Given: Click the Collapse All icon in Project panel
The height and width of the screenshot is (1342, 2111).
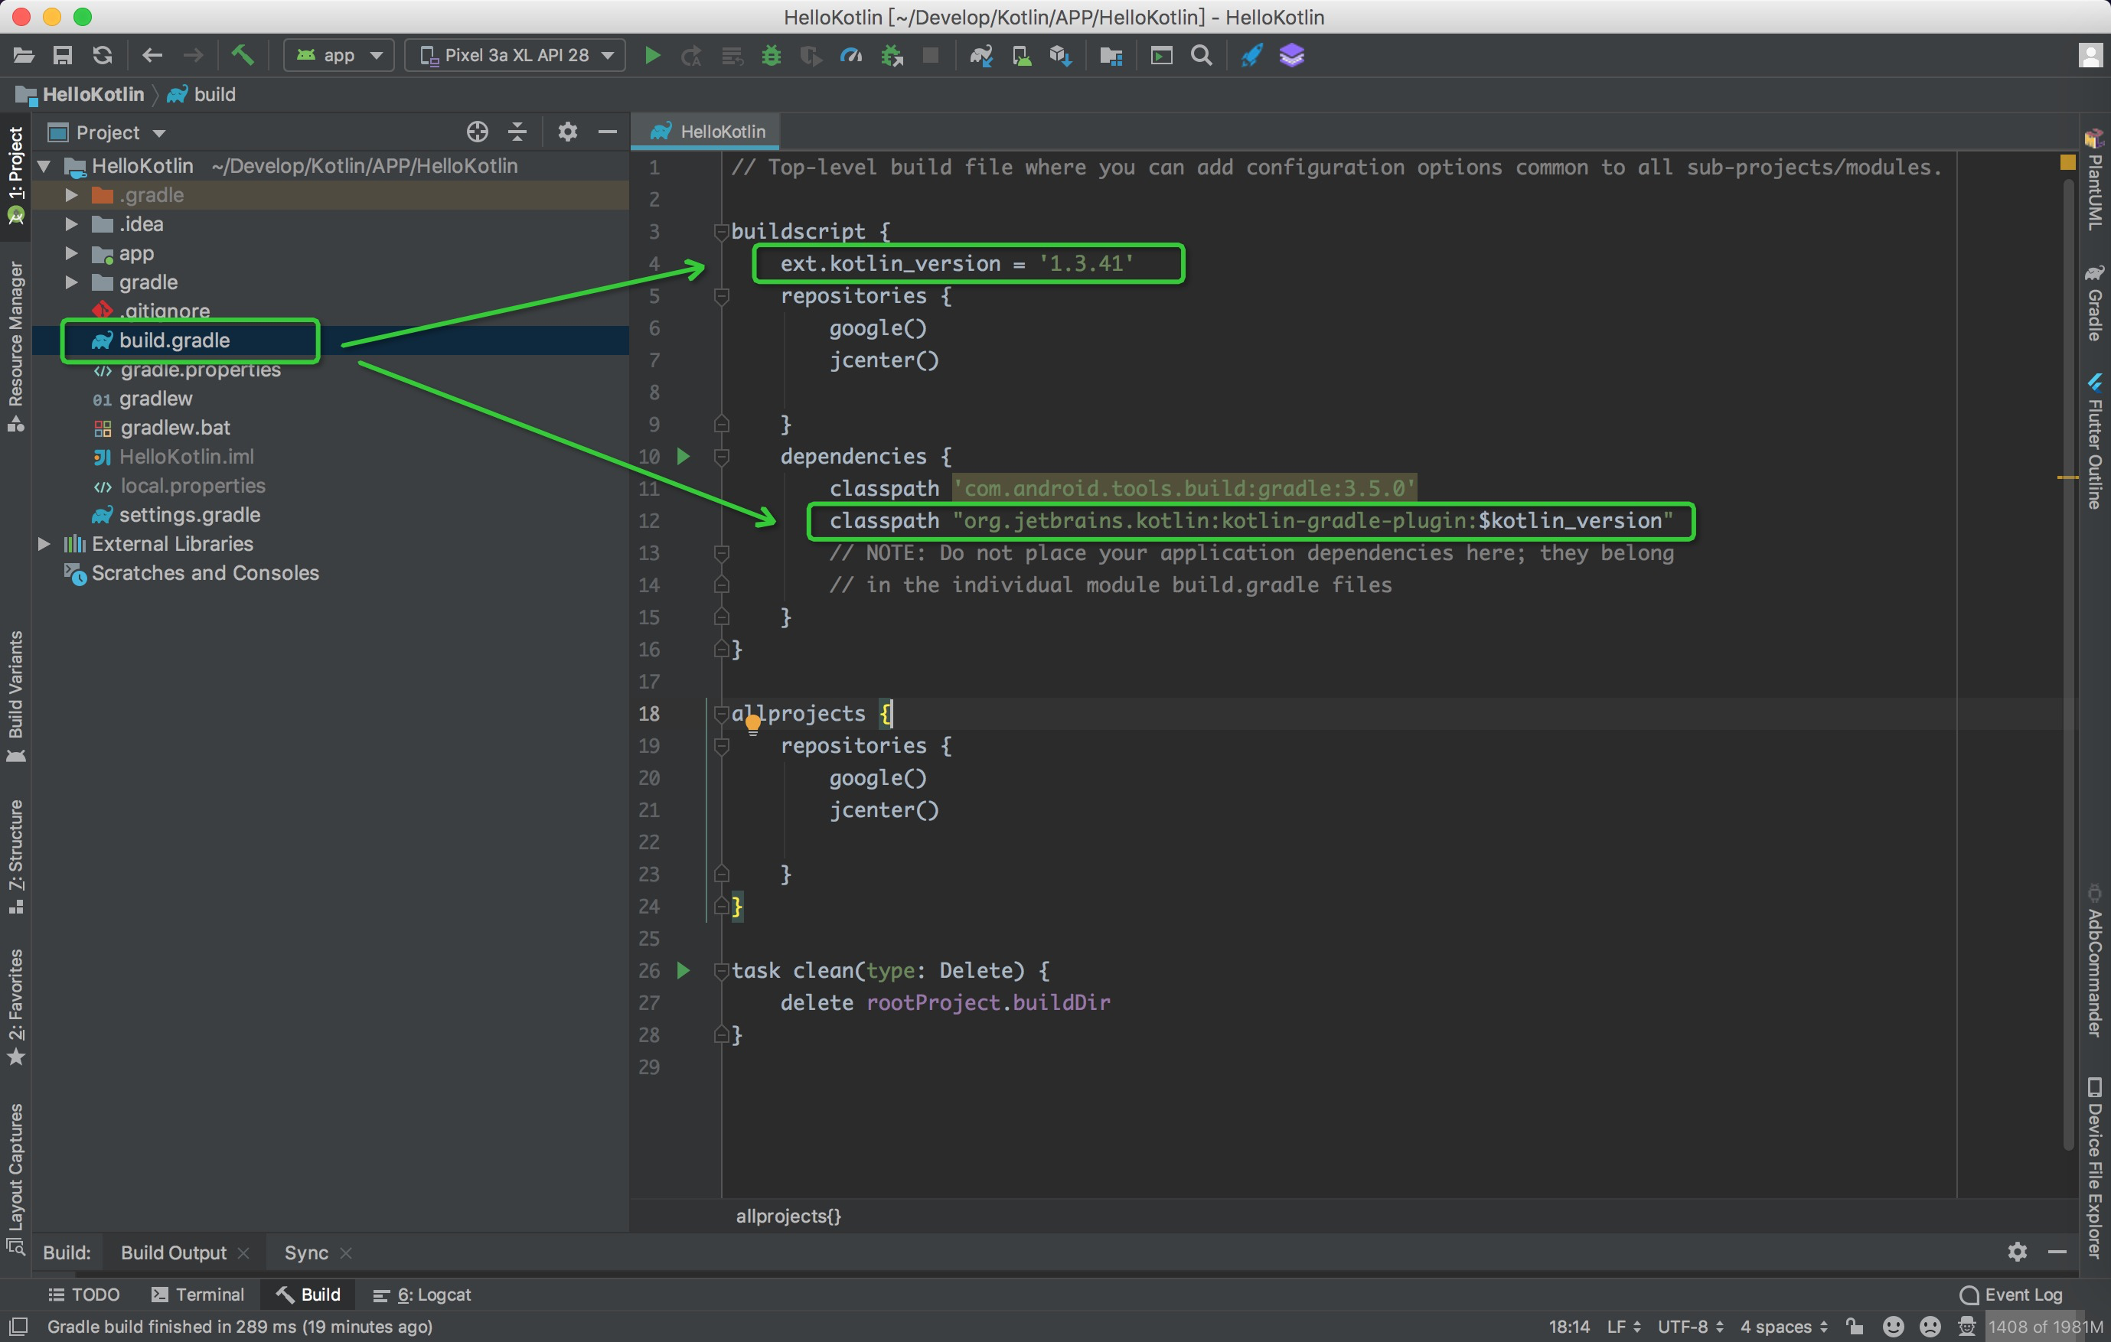Looking at the screenshot, I should click(518, 132).
